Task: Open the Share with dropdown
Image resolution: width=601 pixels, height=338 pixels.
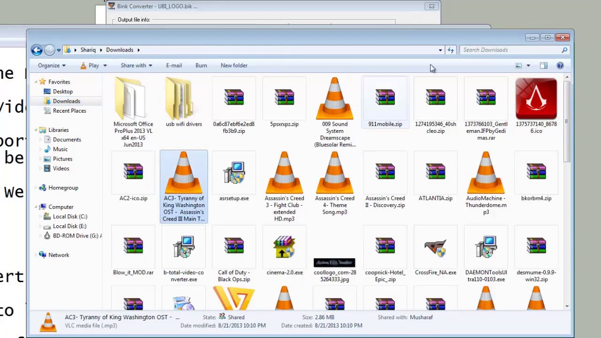Action: (x=136, y=66)
